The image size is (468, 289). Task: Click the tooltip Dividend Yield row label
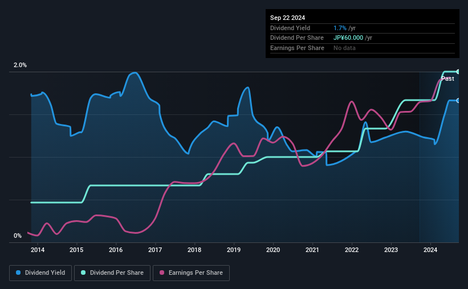pyautogui.click(x=290, y=28)
